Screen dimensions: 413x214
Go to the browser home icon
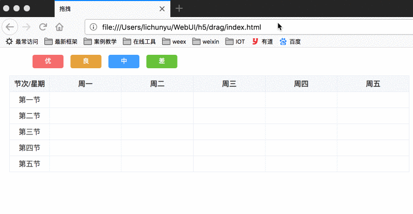(x=59, y=27)
